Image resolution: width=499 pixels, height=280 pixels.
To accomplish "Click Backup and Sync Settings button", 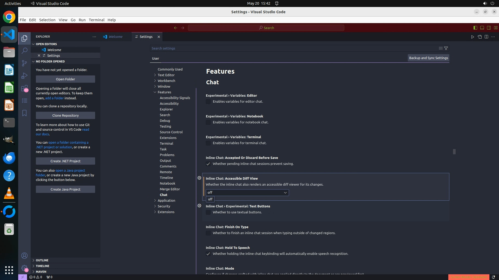I will (x=428, y=58).
